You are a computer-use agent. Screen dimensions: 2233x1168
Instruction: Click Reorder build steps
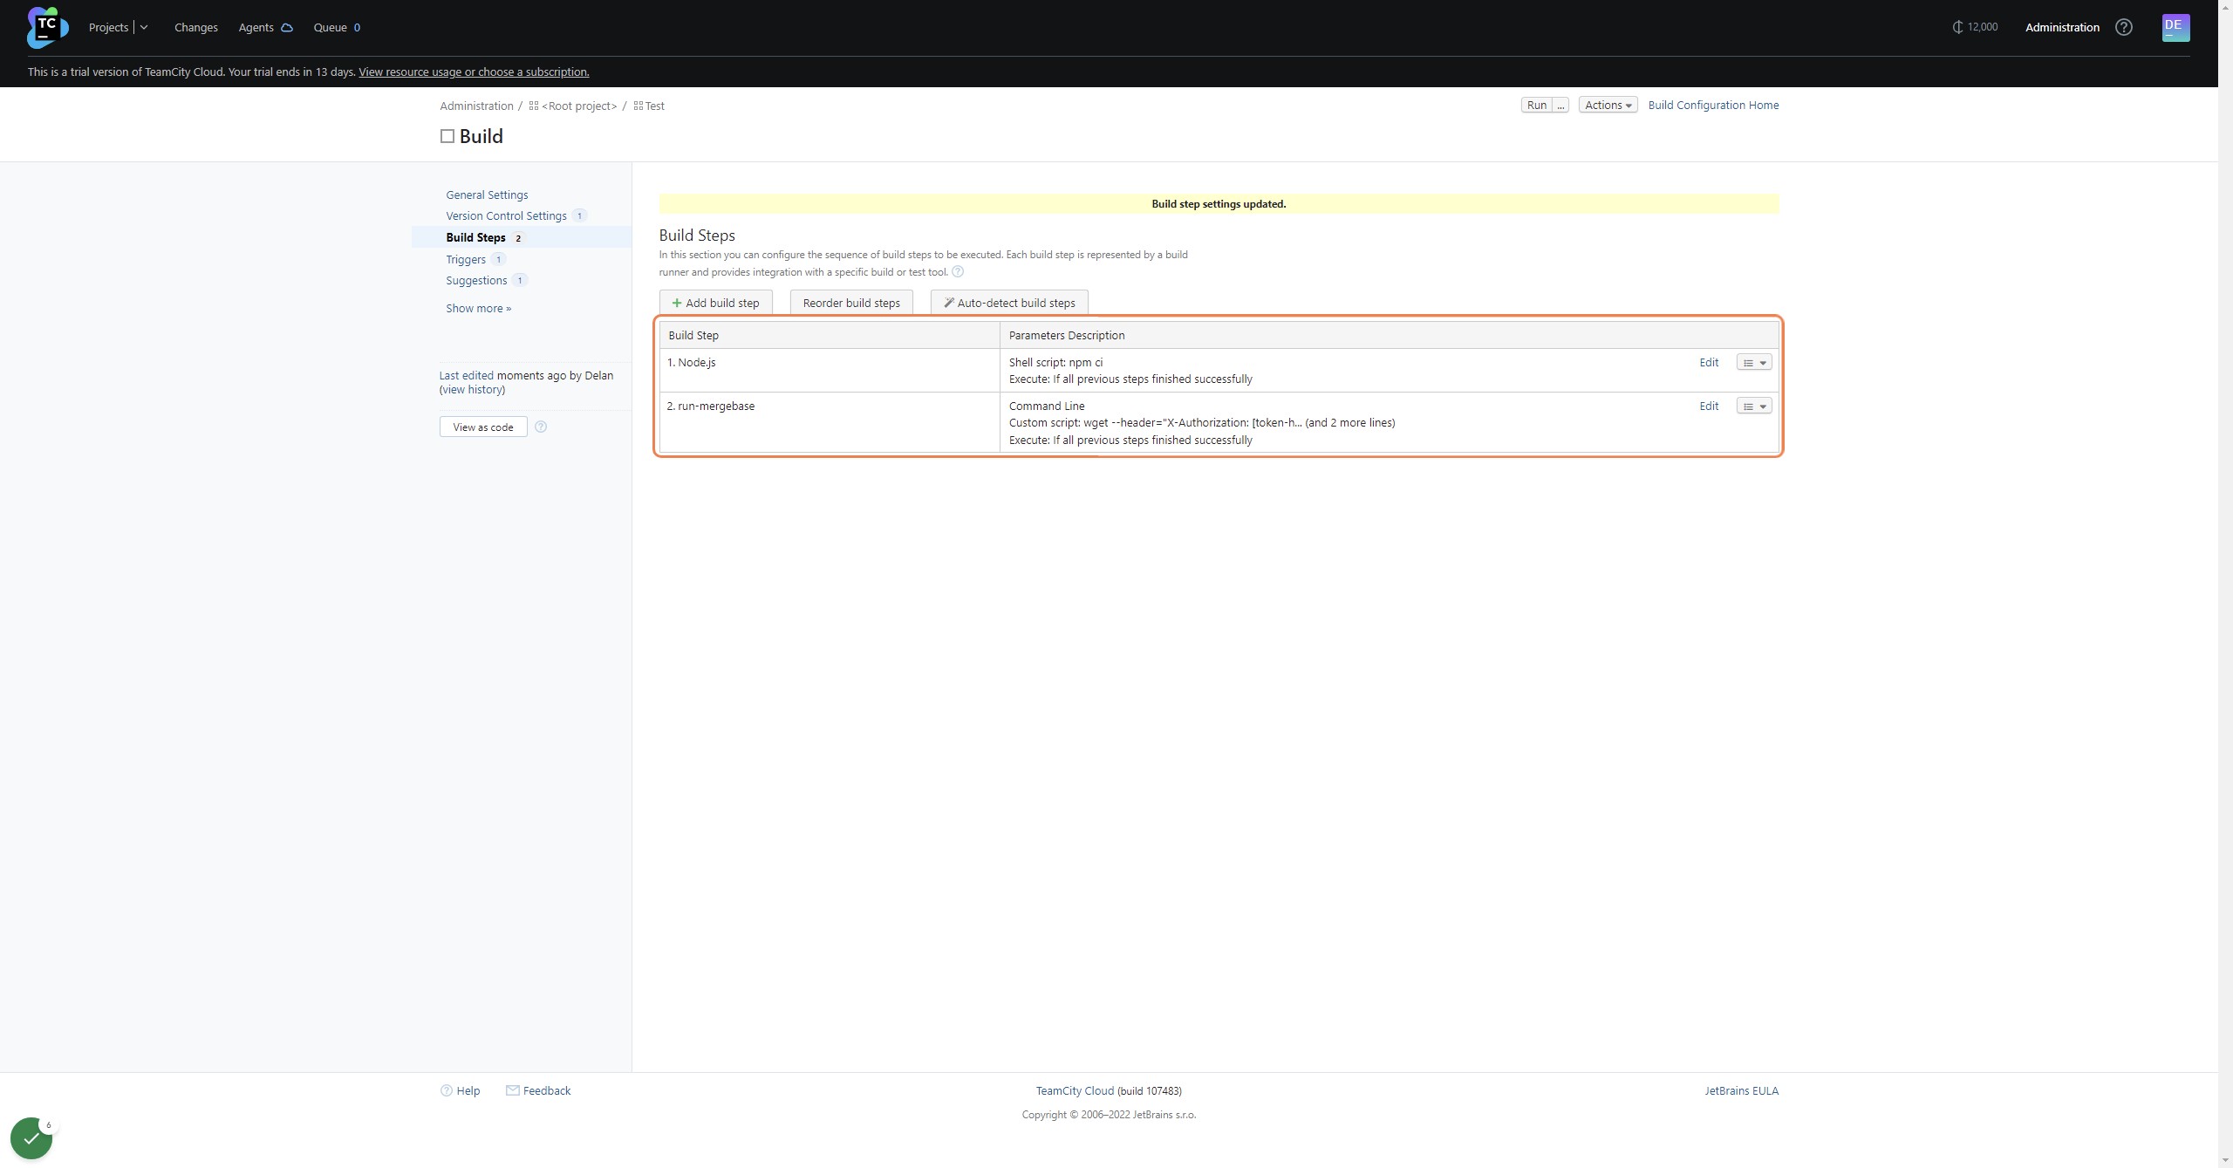point(850,303)
